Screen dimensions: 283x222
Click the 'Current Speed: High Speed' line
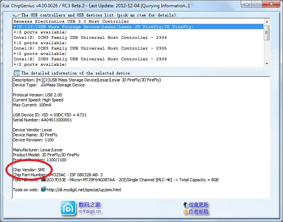(38, 100)
